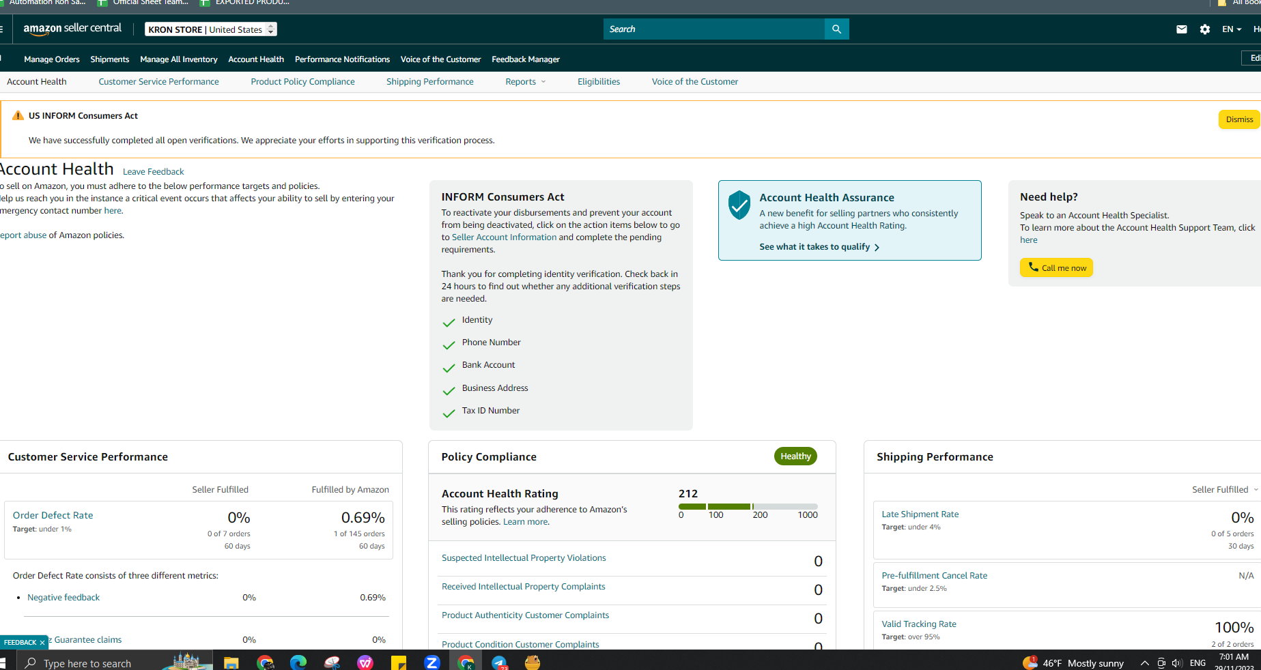Open the first Chrome taskbar icon
Screen dimensions: 1261x670
point(265,662)
